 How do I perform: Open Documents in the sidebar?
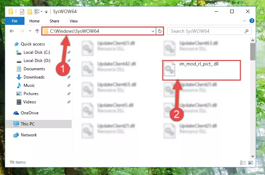[x=34, y=69]
